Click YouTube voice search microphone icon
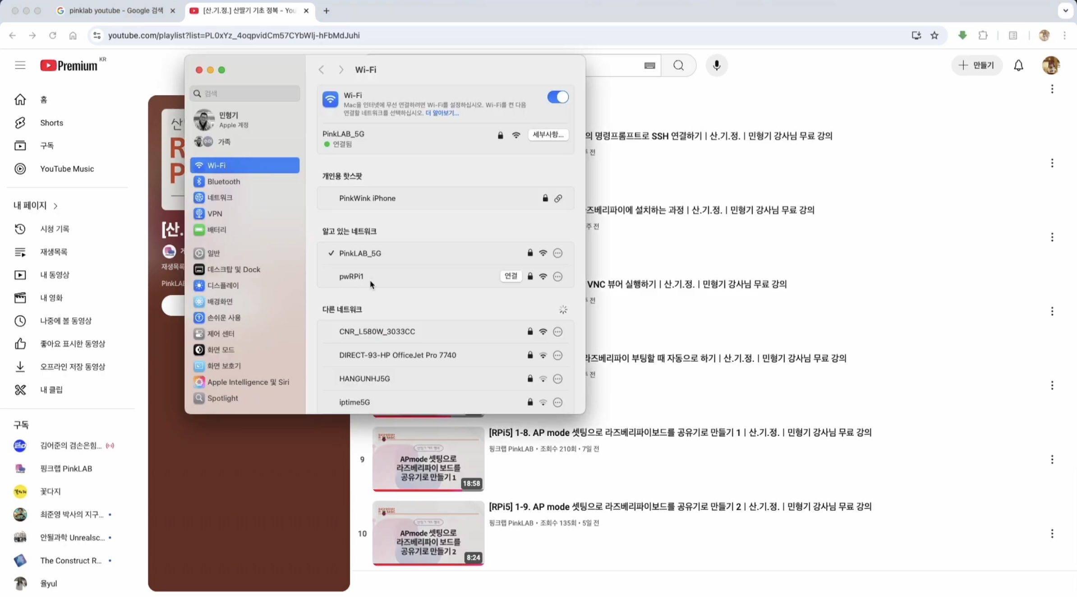 tap(716, 65)
